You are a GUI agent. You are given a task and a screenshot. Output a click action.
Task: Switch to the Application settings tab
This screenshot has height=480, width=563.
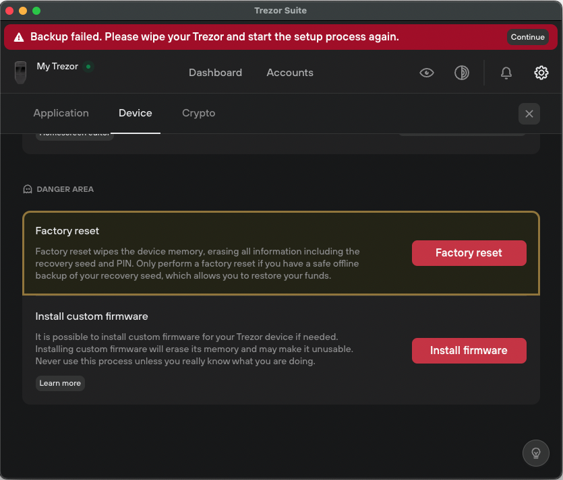point(61,113)
